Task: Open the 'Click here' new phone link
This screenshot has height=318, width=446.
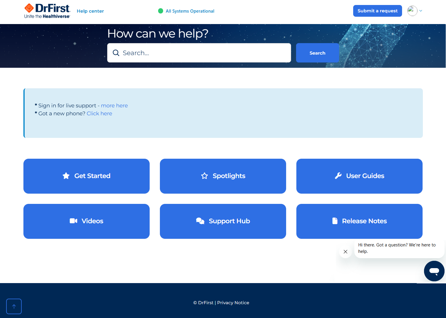Action: 99,114
